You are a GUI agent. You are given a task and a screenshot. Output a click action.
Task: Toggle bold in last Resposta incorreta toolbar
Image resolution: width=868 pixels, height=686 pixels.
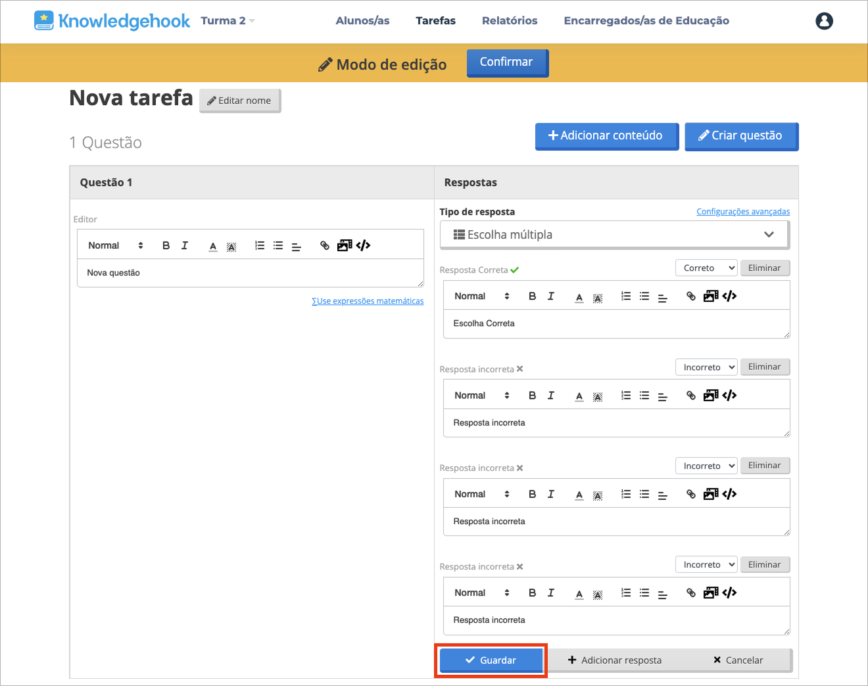533,593
